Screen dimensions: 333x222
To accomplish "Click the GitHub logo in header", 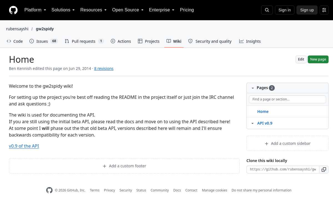I will (13, 10).
